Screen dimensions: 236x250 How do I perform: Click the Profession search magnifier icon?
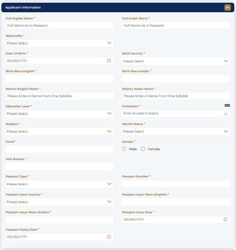pyautogui.click(x=226, y=114)
